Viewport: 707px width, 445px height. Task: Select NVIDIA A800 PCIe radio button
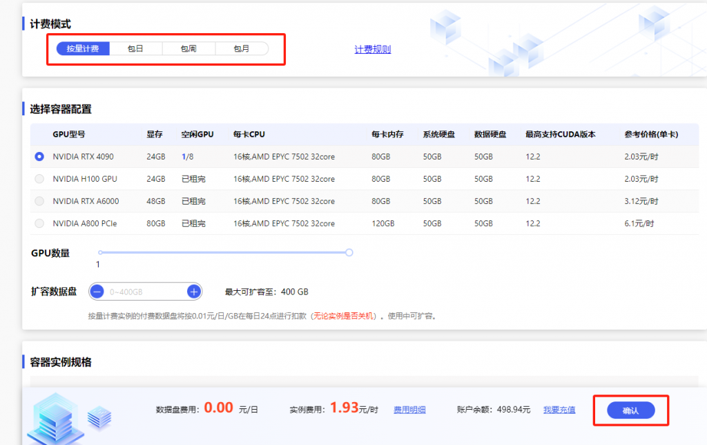click(x=39, y=223)
